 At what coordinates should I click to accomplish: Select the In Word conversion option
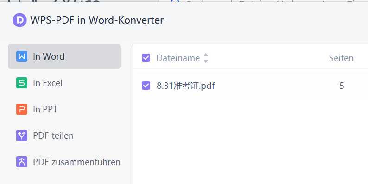point(64,56)
